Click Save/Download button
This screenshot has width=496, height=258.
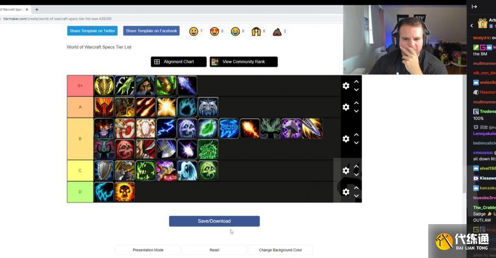[x=214, y=221]
